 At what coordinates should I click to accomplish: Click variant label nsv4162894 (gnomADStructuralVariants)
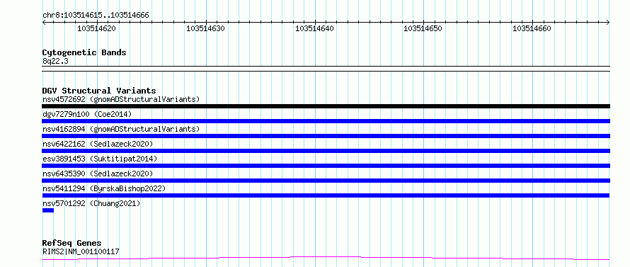pyautogui.click(x=121, y=129)
